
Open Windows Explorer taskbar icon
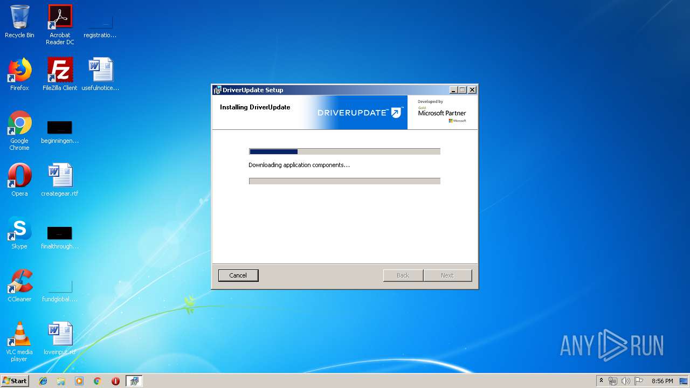click(x=61, y=381)
